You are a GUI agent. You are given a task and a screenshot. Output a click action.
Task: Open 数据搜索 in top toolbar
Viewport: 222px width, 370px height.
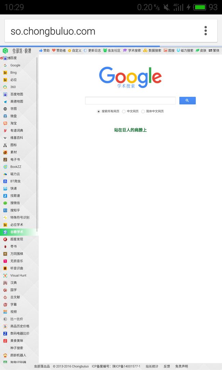pos(152,51)
